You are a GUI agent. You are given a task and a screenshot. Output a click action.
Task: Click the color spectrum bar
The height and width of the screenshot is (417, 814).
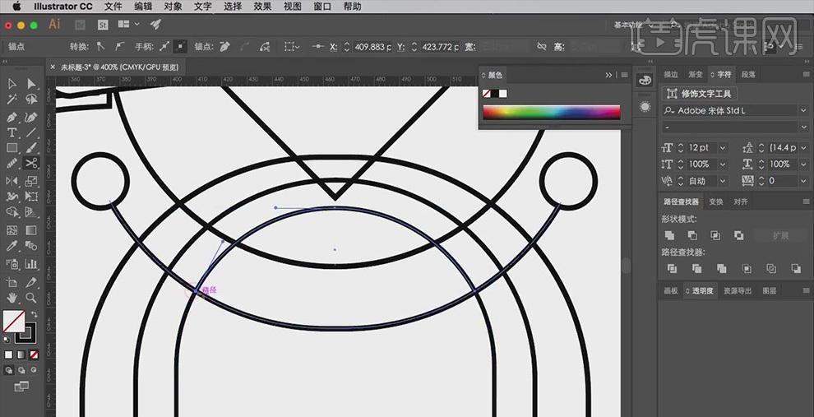click(552, 112)
